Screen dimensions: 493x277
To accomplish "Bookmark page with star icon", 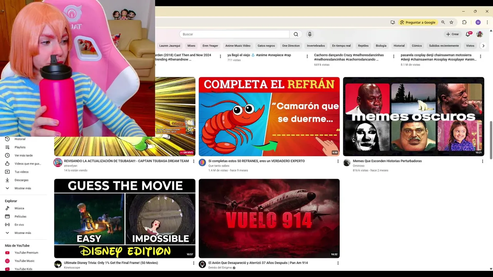I will pos(451,22).
